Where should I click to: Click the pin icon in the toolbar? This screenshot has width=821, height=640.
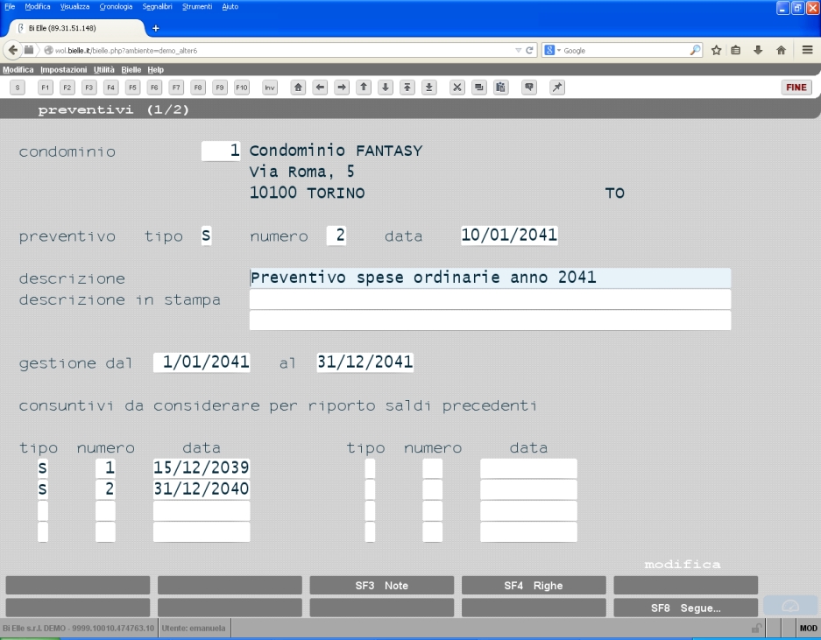557,88
